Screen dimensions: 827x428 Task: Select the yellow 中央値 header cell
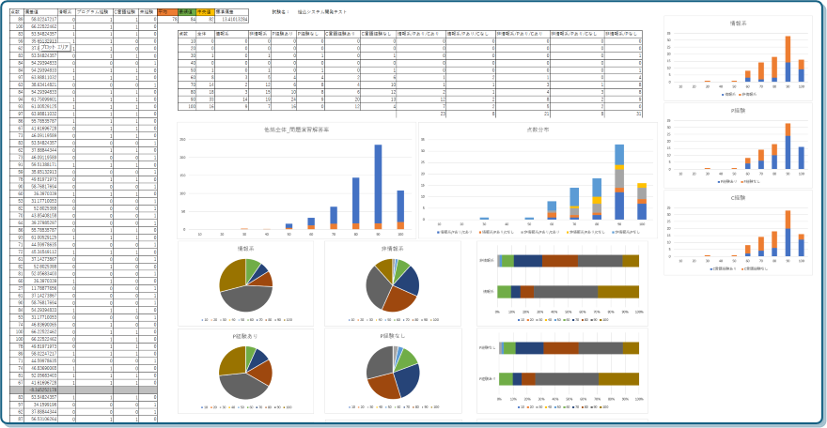click(x=206, y=11)
